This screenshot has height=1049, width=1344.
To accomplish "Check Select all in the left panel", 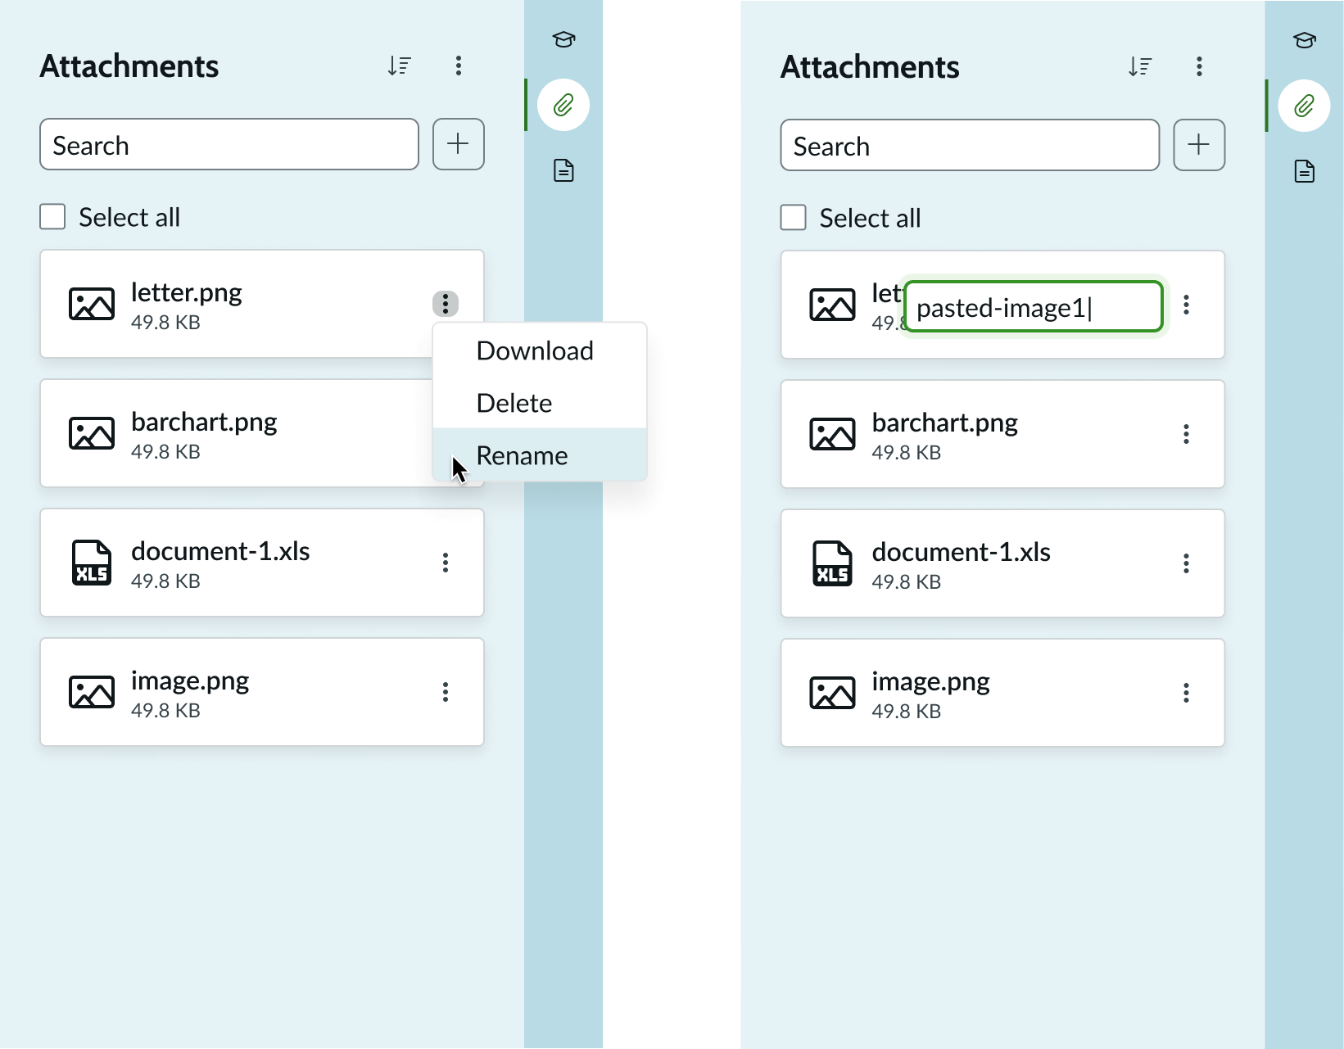I will (x=53, y=217).
